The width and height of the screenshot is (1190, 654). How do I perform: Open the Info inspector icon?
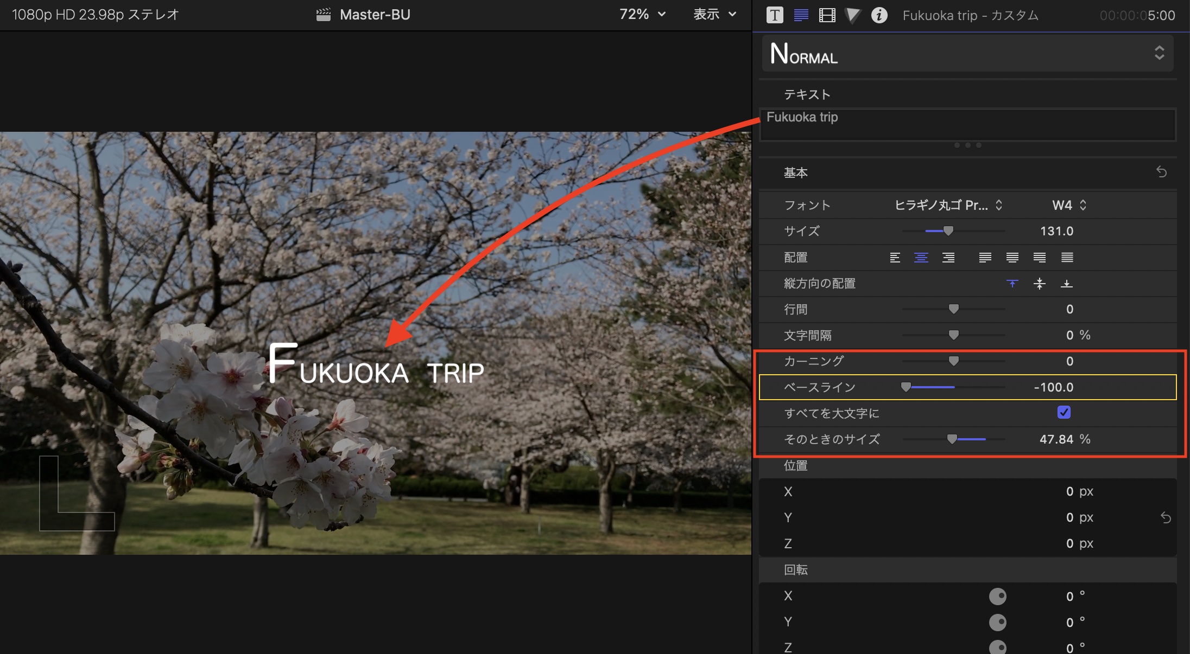pyautogui.click(x=879, y=15)
